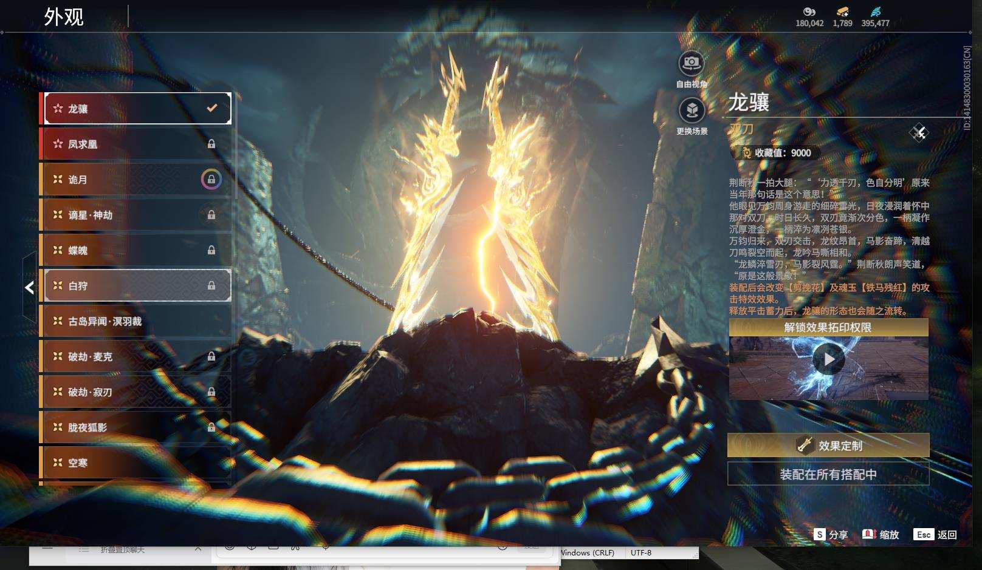Click the 解锁效果拓印权限 banner
Viewport: 982px width, 570px height.
pyautogui.click(x=829, y=327)
